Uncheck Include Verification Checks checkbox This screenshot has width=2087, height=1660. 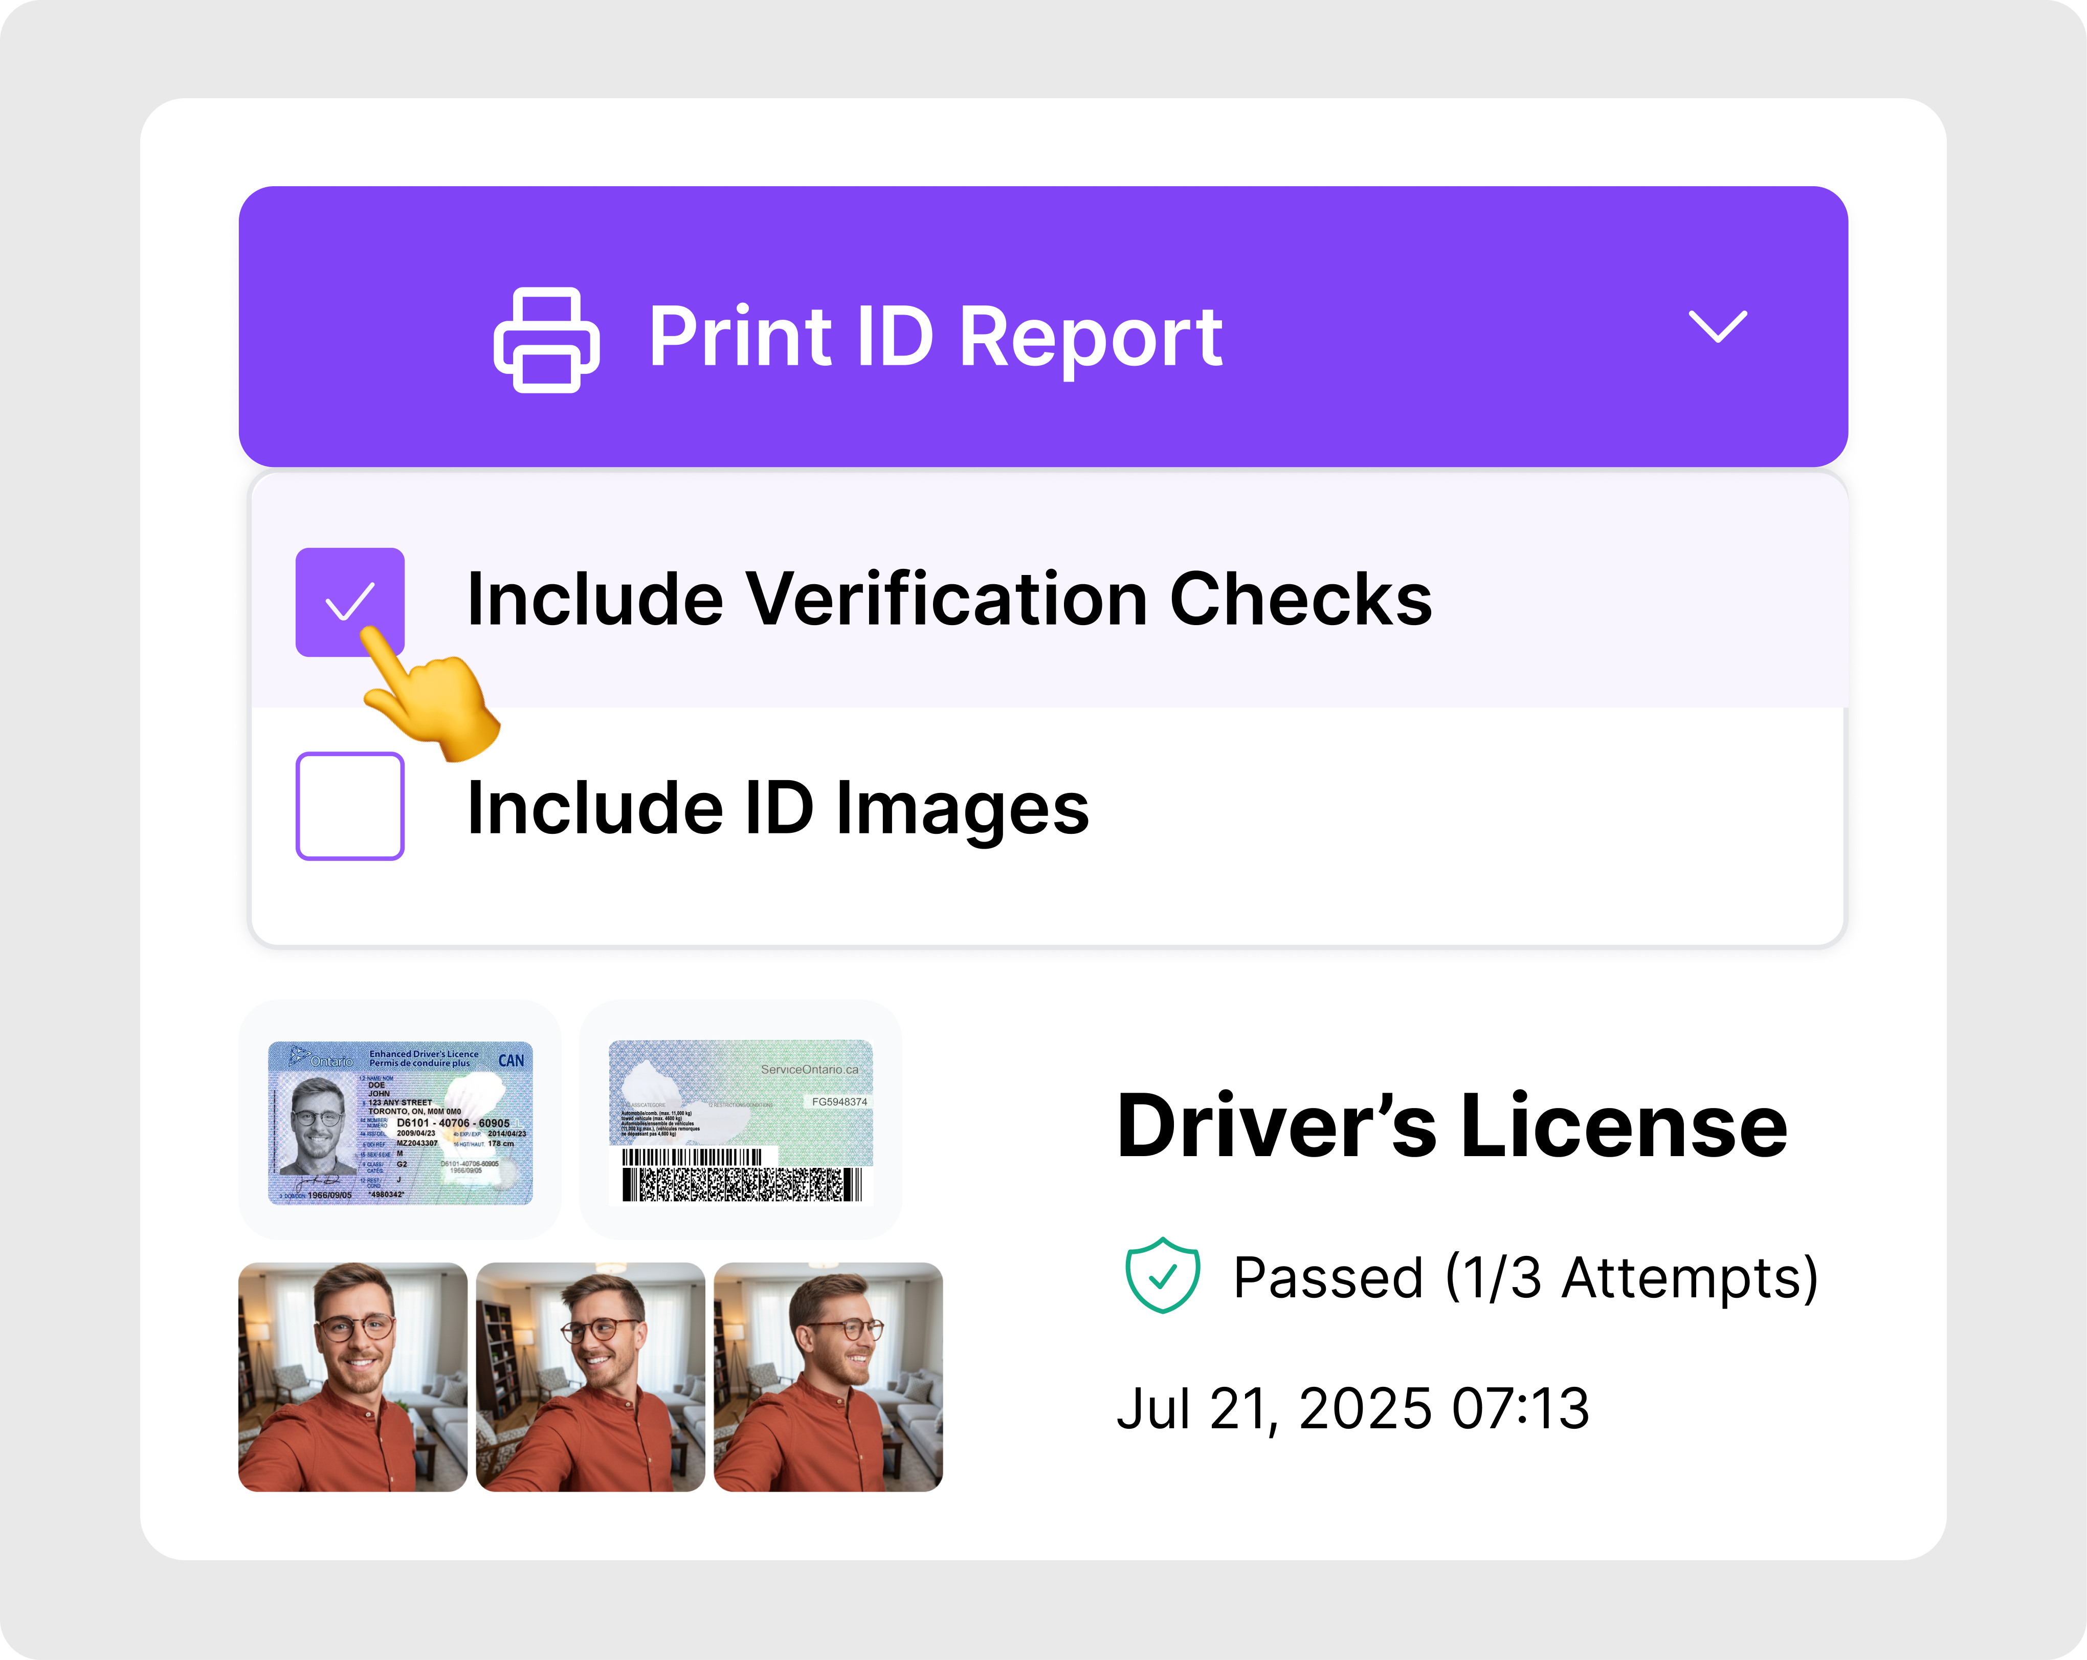[349, 602]
